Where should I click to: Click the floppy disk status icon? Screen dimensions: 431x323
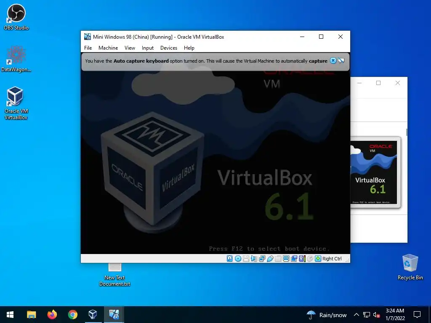(246, 259)
